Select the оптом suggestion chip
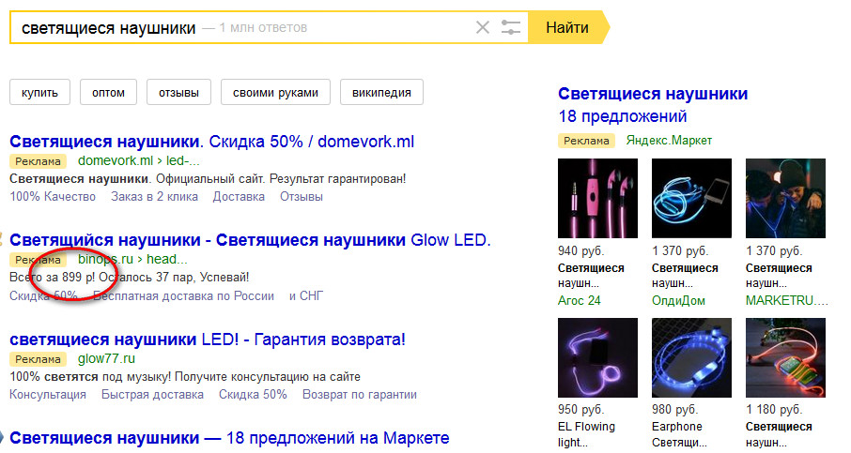851x453 pixels. point(108,92)
